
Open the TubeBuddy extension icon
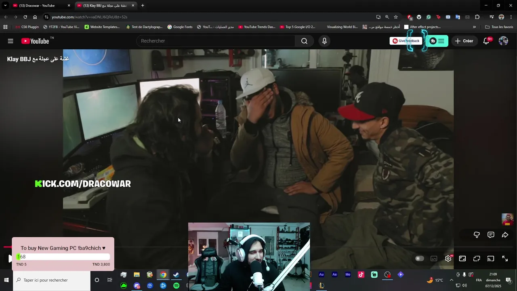tap(438, 17)
